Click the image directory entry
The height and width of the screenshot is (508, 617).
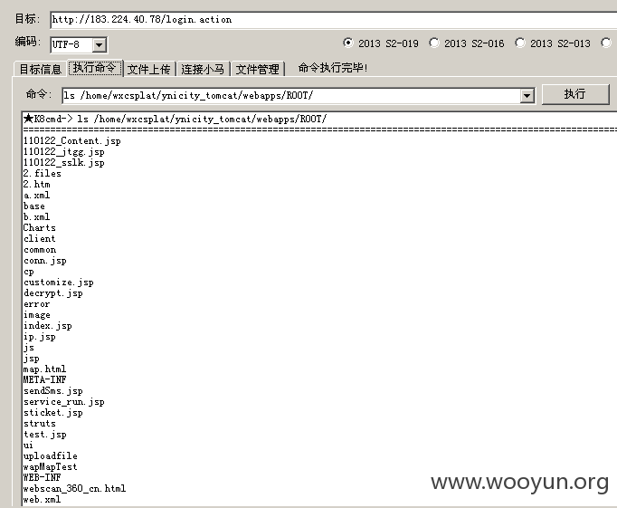[36, 315]
